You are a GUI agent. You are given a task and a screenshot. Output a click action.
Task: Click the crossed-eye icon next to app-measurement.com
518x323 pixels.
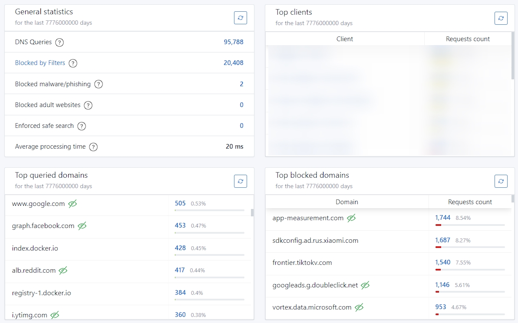(352, 218)
